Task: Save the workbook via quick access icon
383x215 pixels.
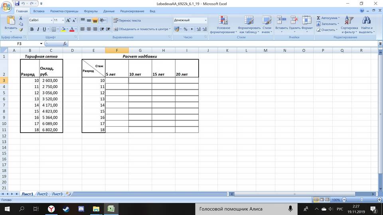Action: click(x=17, y=4)
